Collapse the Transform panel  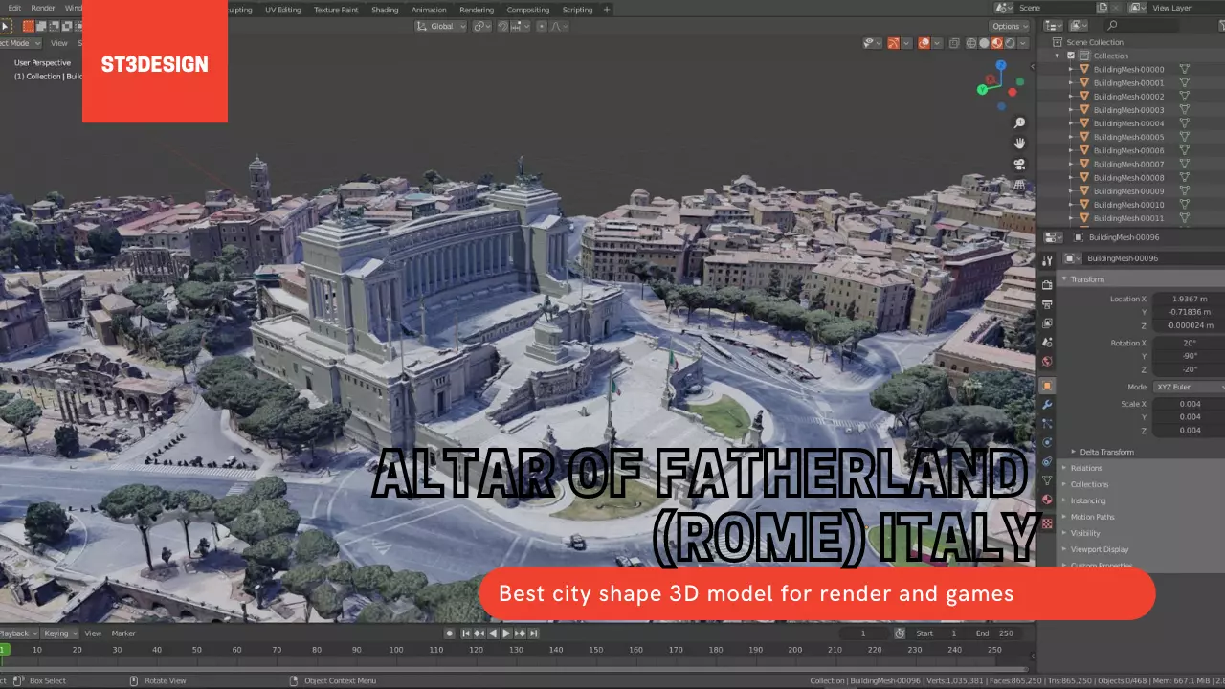[x=1063, y=279]
